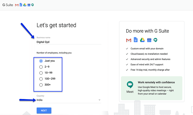Click 'Custom email with your domain' text
This screenshot has width=193, height=115.
pyautogui.click(x=147, y=48)
